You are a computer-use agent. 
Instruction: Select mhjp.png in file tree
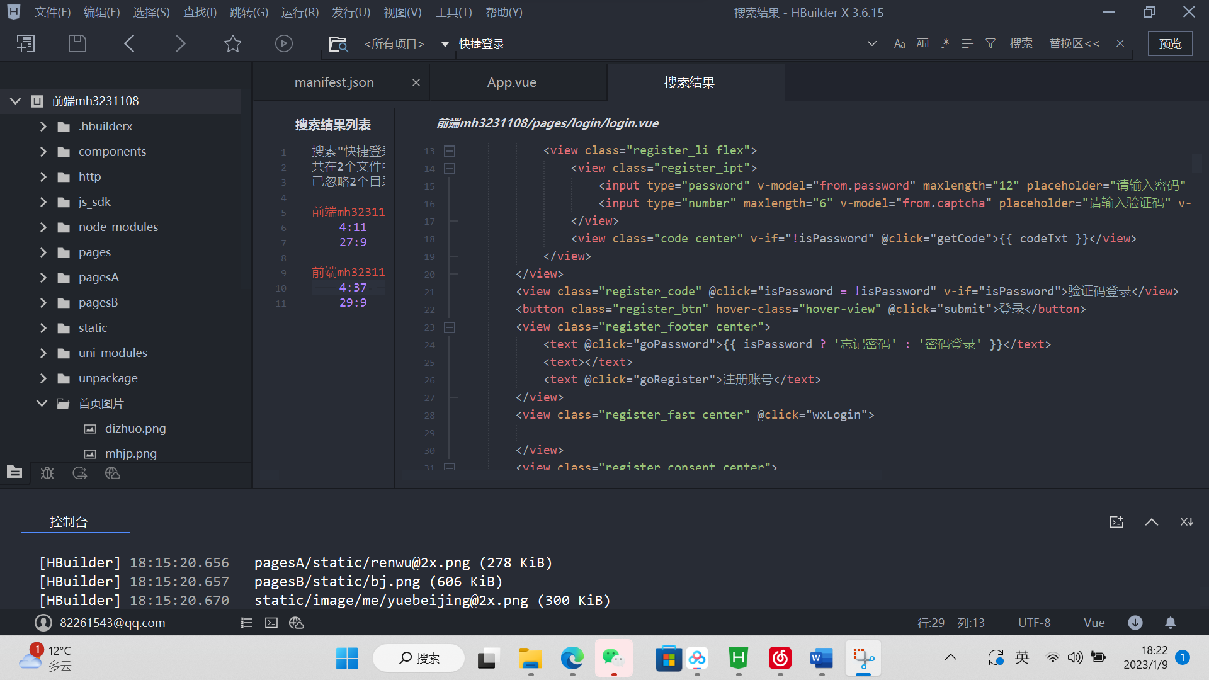[x=130, y=454]
